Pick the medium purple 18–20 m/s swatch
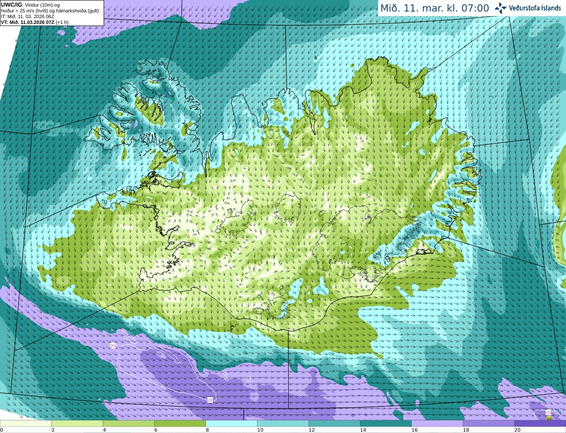This screenshot has width=566, height=433. click(x=489, y=424)
